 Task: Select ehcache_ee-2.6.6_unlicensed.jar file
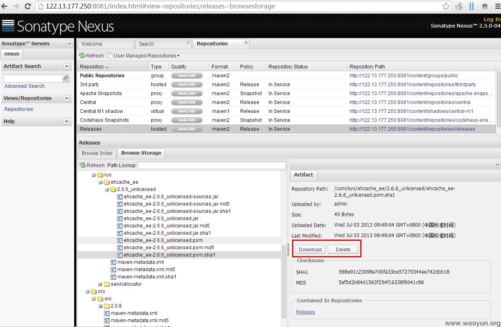pos(161,219)
